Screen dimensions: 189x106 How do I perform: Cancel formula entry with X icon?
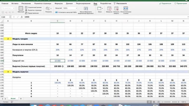tap(14, 17)
